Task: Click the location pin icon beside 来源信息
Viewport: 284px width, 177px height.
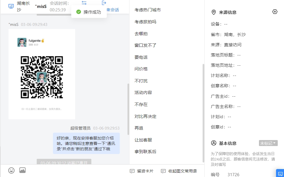Action: tap(214, 12)
